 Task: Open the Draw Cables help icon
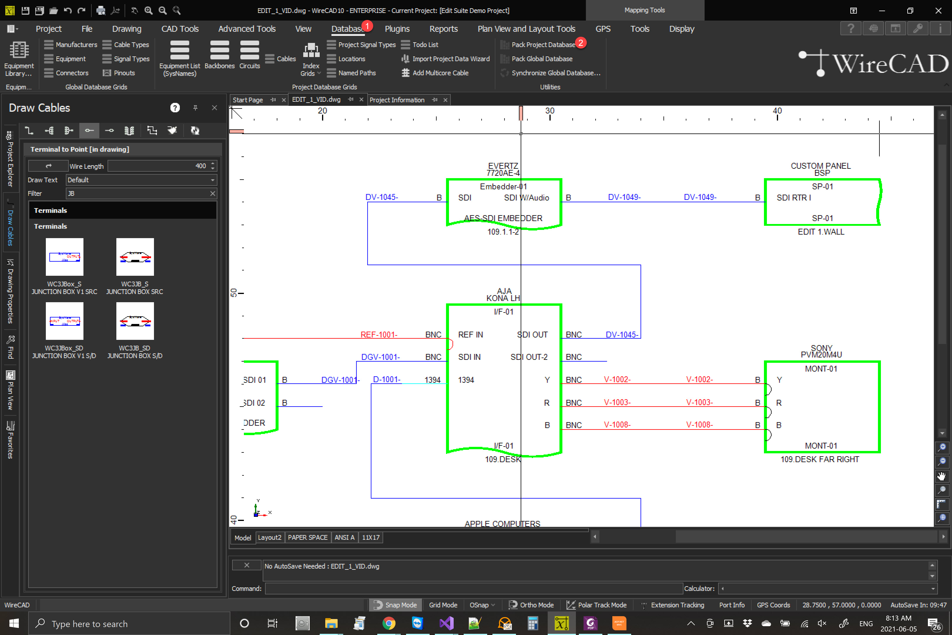point(175,108)
